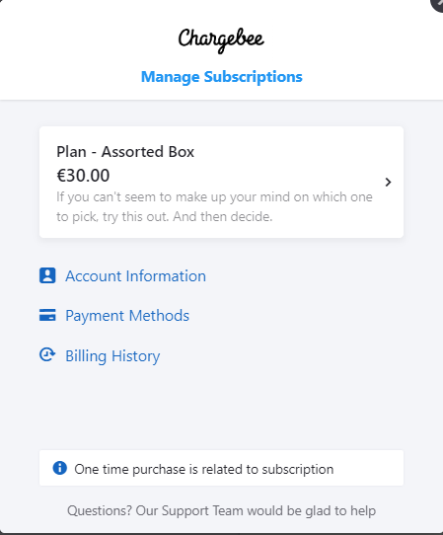Image resolution: width=443 pixels, height=535 pixels.
Task: Click the blue info icon in notice
Action: [59, 468]
